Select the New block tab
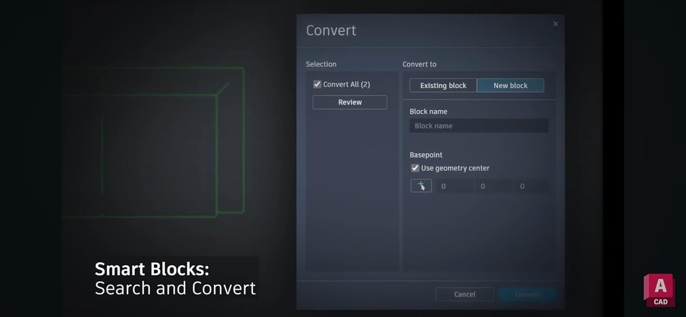 (x=510, y=86)
